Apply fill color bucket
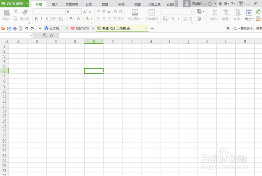Image resolution: width=262 pixels, height=176 pixels. pyautogui.click(x=71, y=18)
